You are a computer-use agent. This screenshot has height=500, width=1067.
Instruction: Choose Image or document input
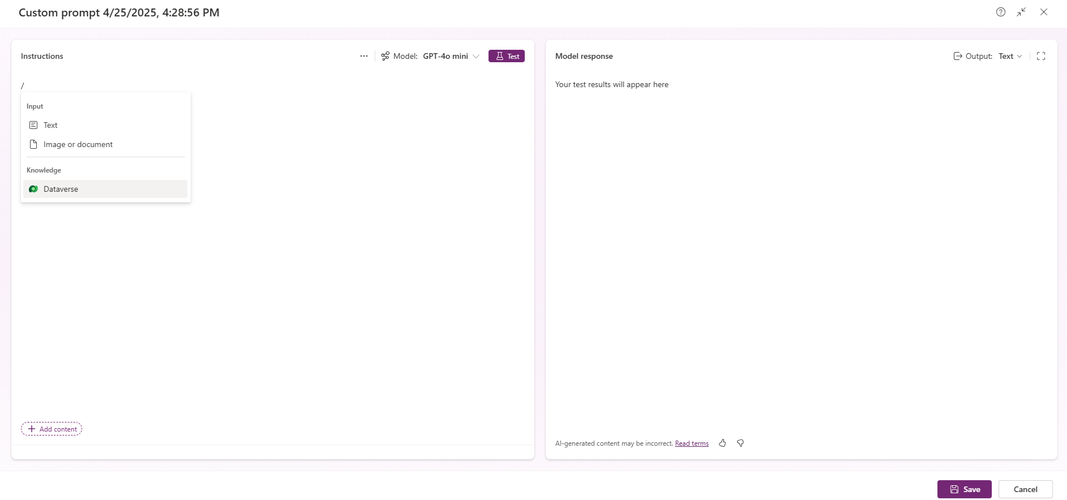105,144
